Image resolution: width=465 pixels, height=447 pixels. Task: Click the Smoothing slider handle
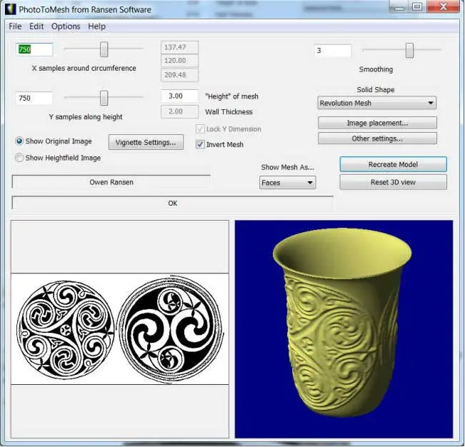point(409,50)
